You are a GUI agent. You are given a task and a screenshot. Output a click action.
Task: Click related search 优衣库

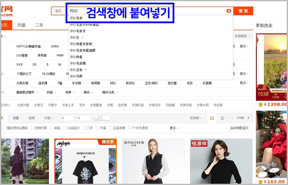218,105
